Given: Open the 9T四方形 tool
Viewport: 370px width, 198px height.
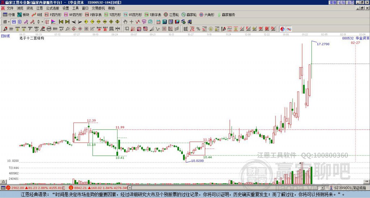Looking at the screenshot, I should (x=133, y=14).
